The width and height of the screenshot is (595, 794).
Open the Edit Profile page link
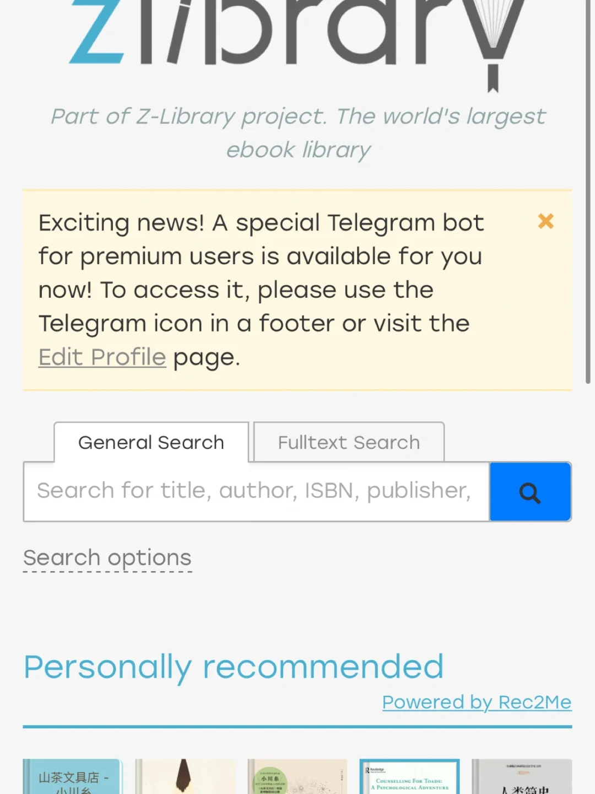102,357
